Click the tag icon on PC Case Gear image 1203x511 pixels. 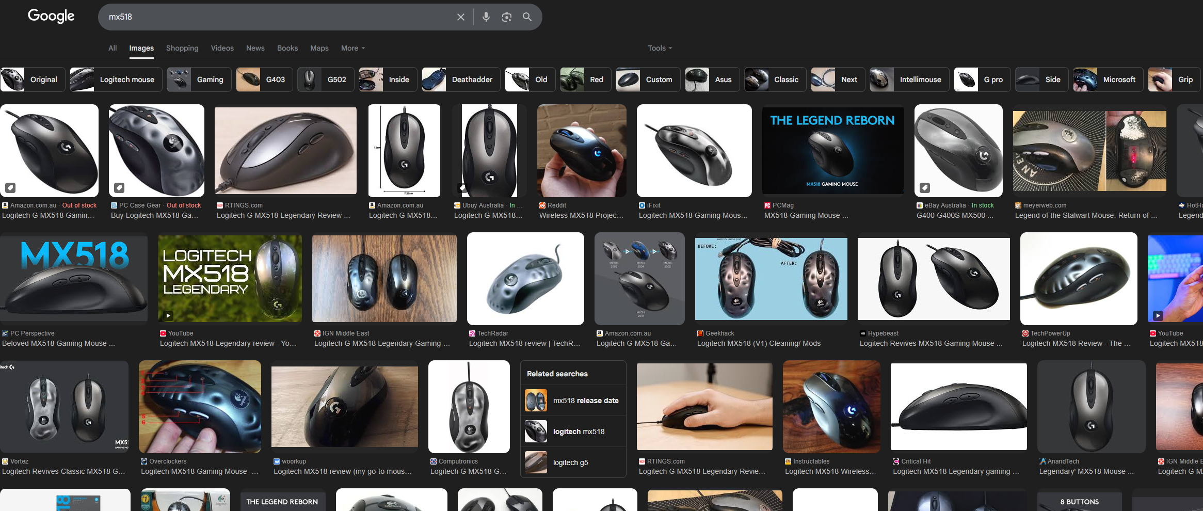(x=119, y=188)
